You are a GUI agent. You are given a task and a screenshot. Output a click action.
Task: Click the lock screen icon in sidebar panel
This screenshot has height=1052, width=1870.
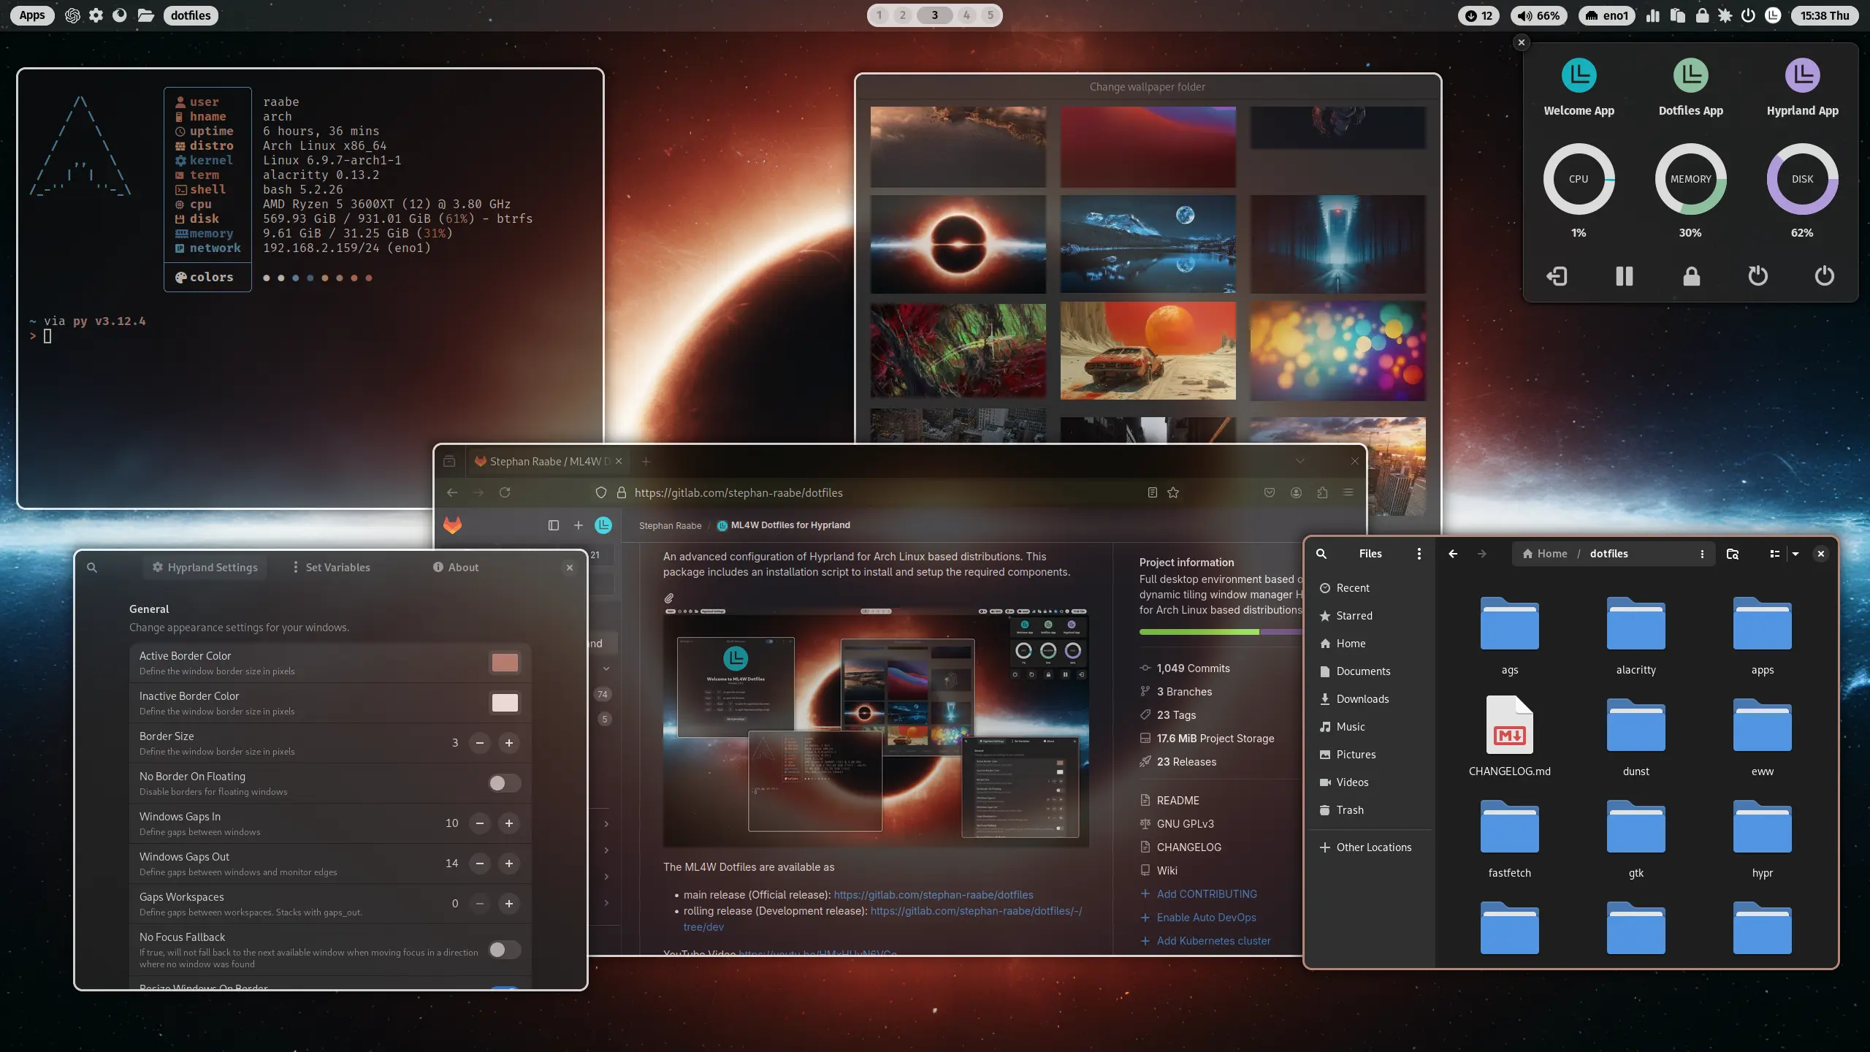click(1691, 276)
